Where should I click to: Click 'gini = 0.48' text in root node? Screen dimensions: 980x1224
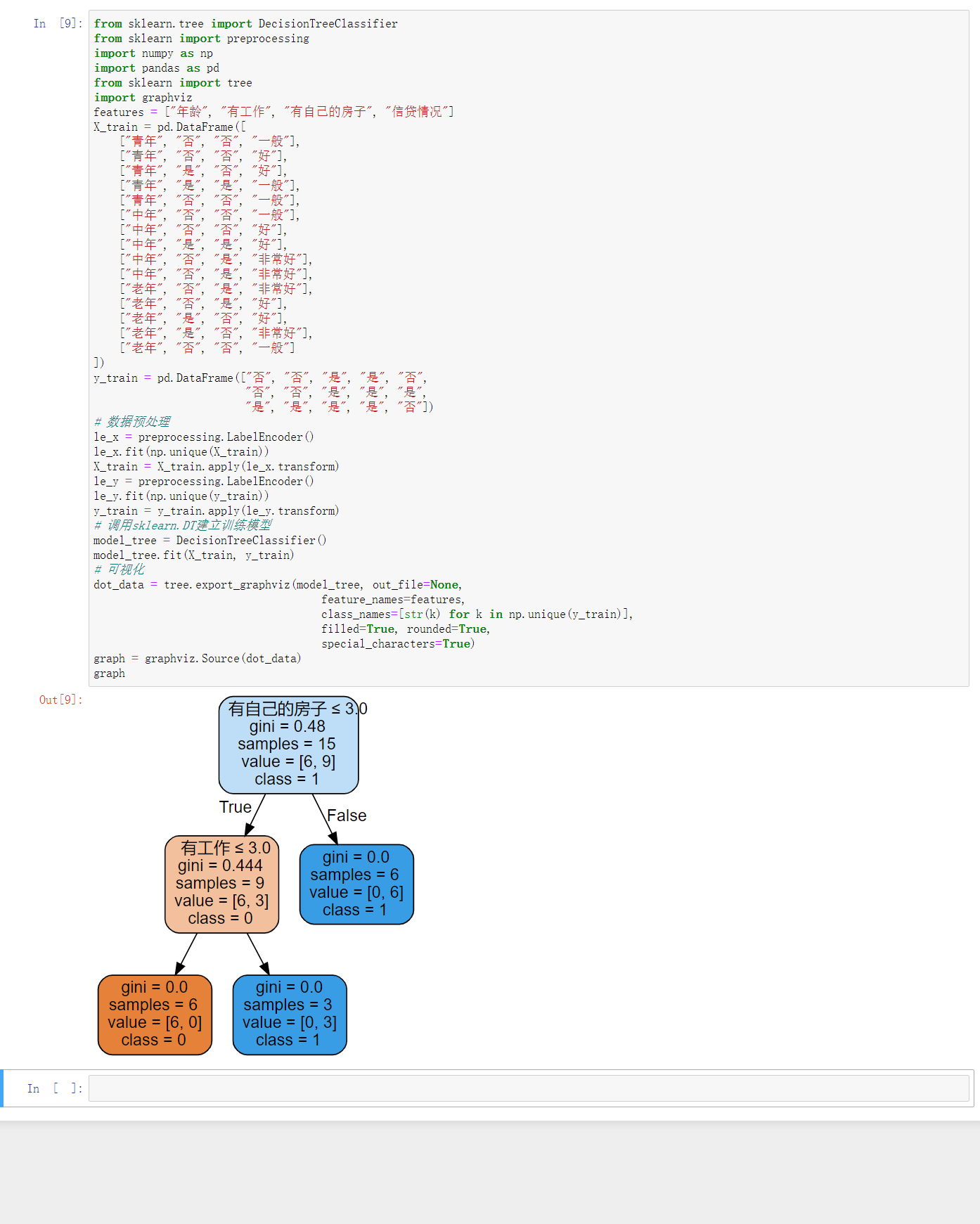[288, 726]
